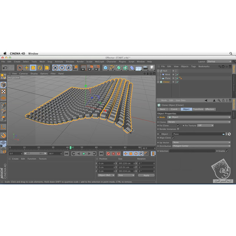
Task: Enable the snapping magnet icon
Action: click(3, 135)
